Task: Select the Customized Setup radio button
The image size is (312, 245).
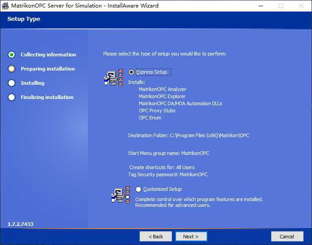Action: (138, 189)
